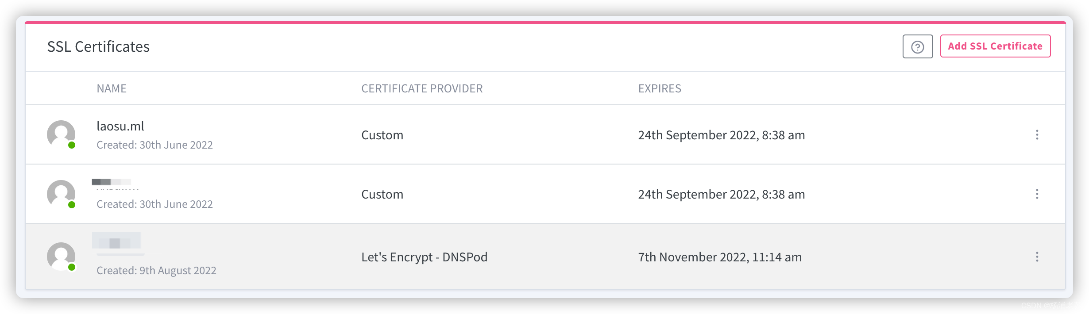Viewport: 1089px width, 314px height.
Task: Select the Let's Encrypt - DNSPod row
Action: coord(425,257)
